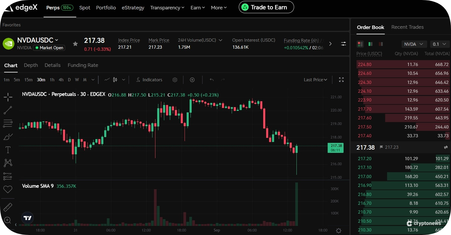
Task: Open the Fibonacci retracement tools
Action: click(x=8, y=124)
